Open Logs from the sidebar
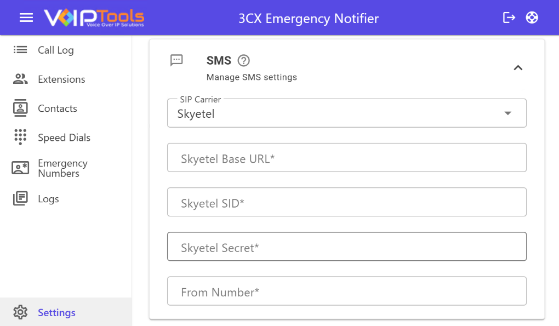Screen dimensions: 559x326 [x=48, y=199]
